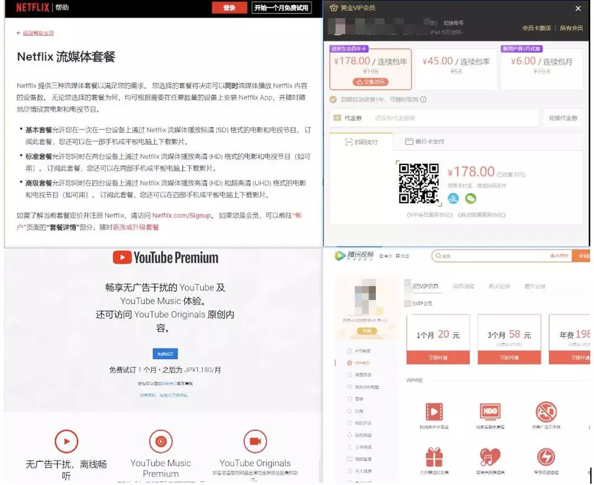Click the 兑换代金券 button
The image size is (594, 485).
tap(563, 118)
